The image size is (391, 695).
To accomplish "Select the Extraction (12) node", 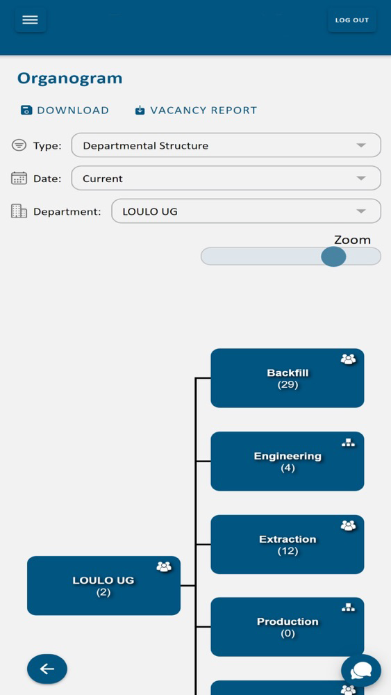I will [288, 544].
